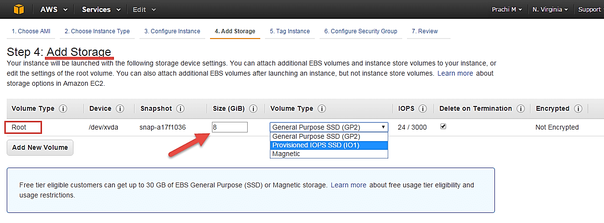Open the Edit menu in top bar
This screenshot has width=604, height=223.
pyautogui.click(x=144, y=9)
